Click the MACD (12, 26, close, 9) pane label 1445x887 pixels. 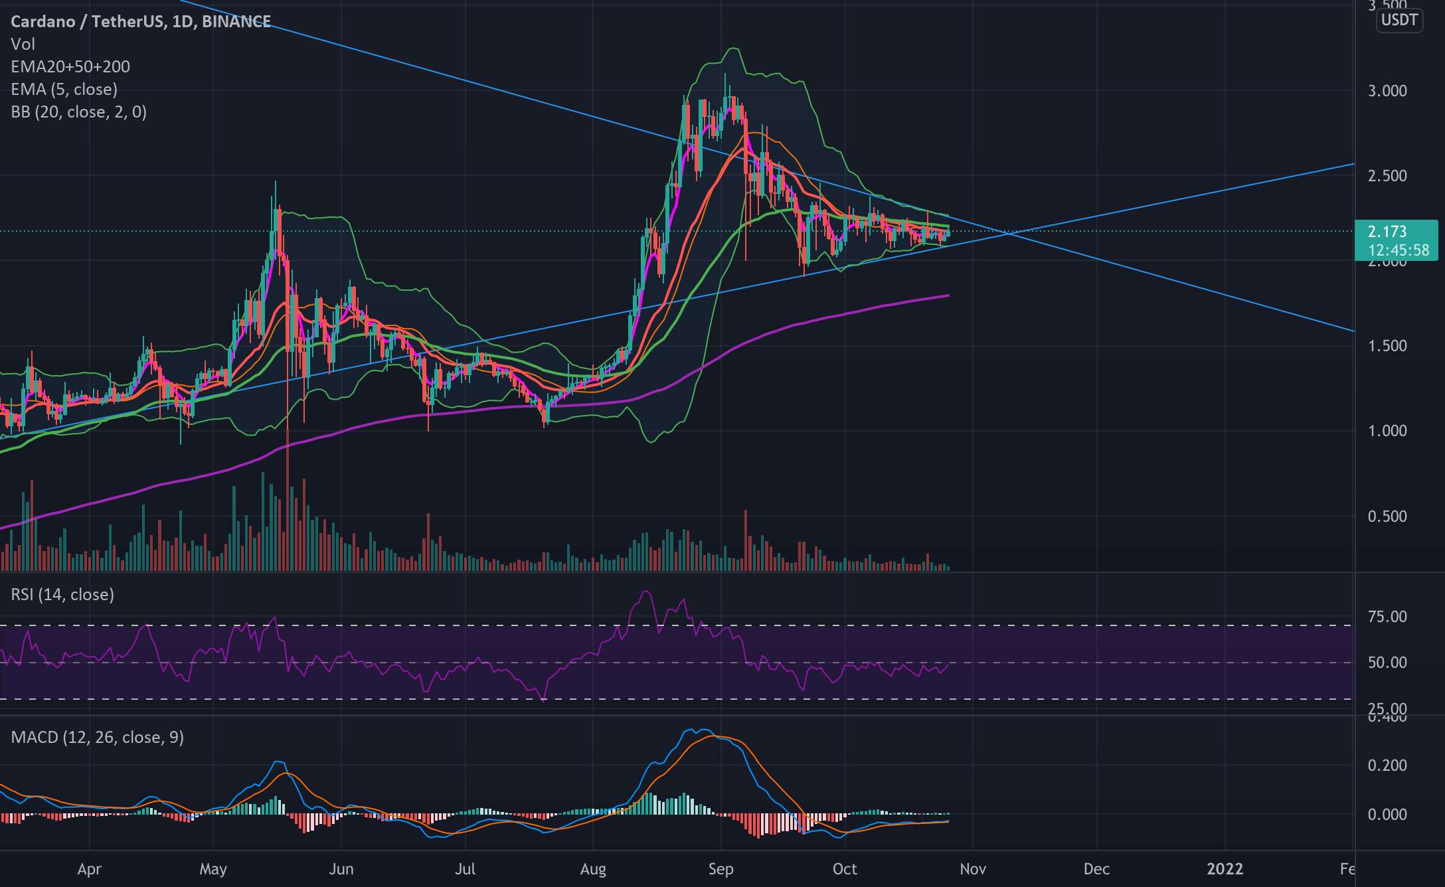tap(97, 737)
